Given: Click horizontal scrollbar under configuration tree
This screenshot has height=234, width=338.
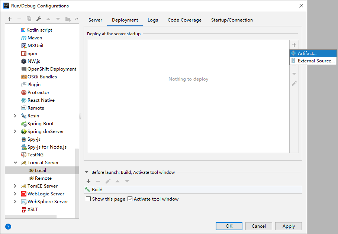Looking at the screenshot, I should pos(30,216).
